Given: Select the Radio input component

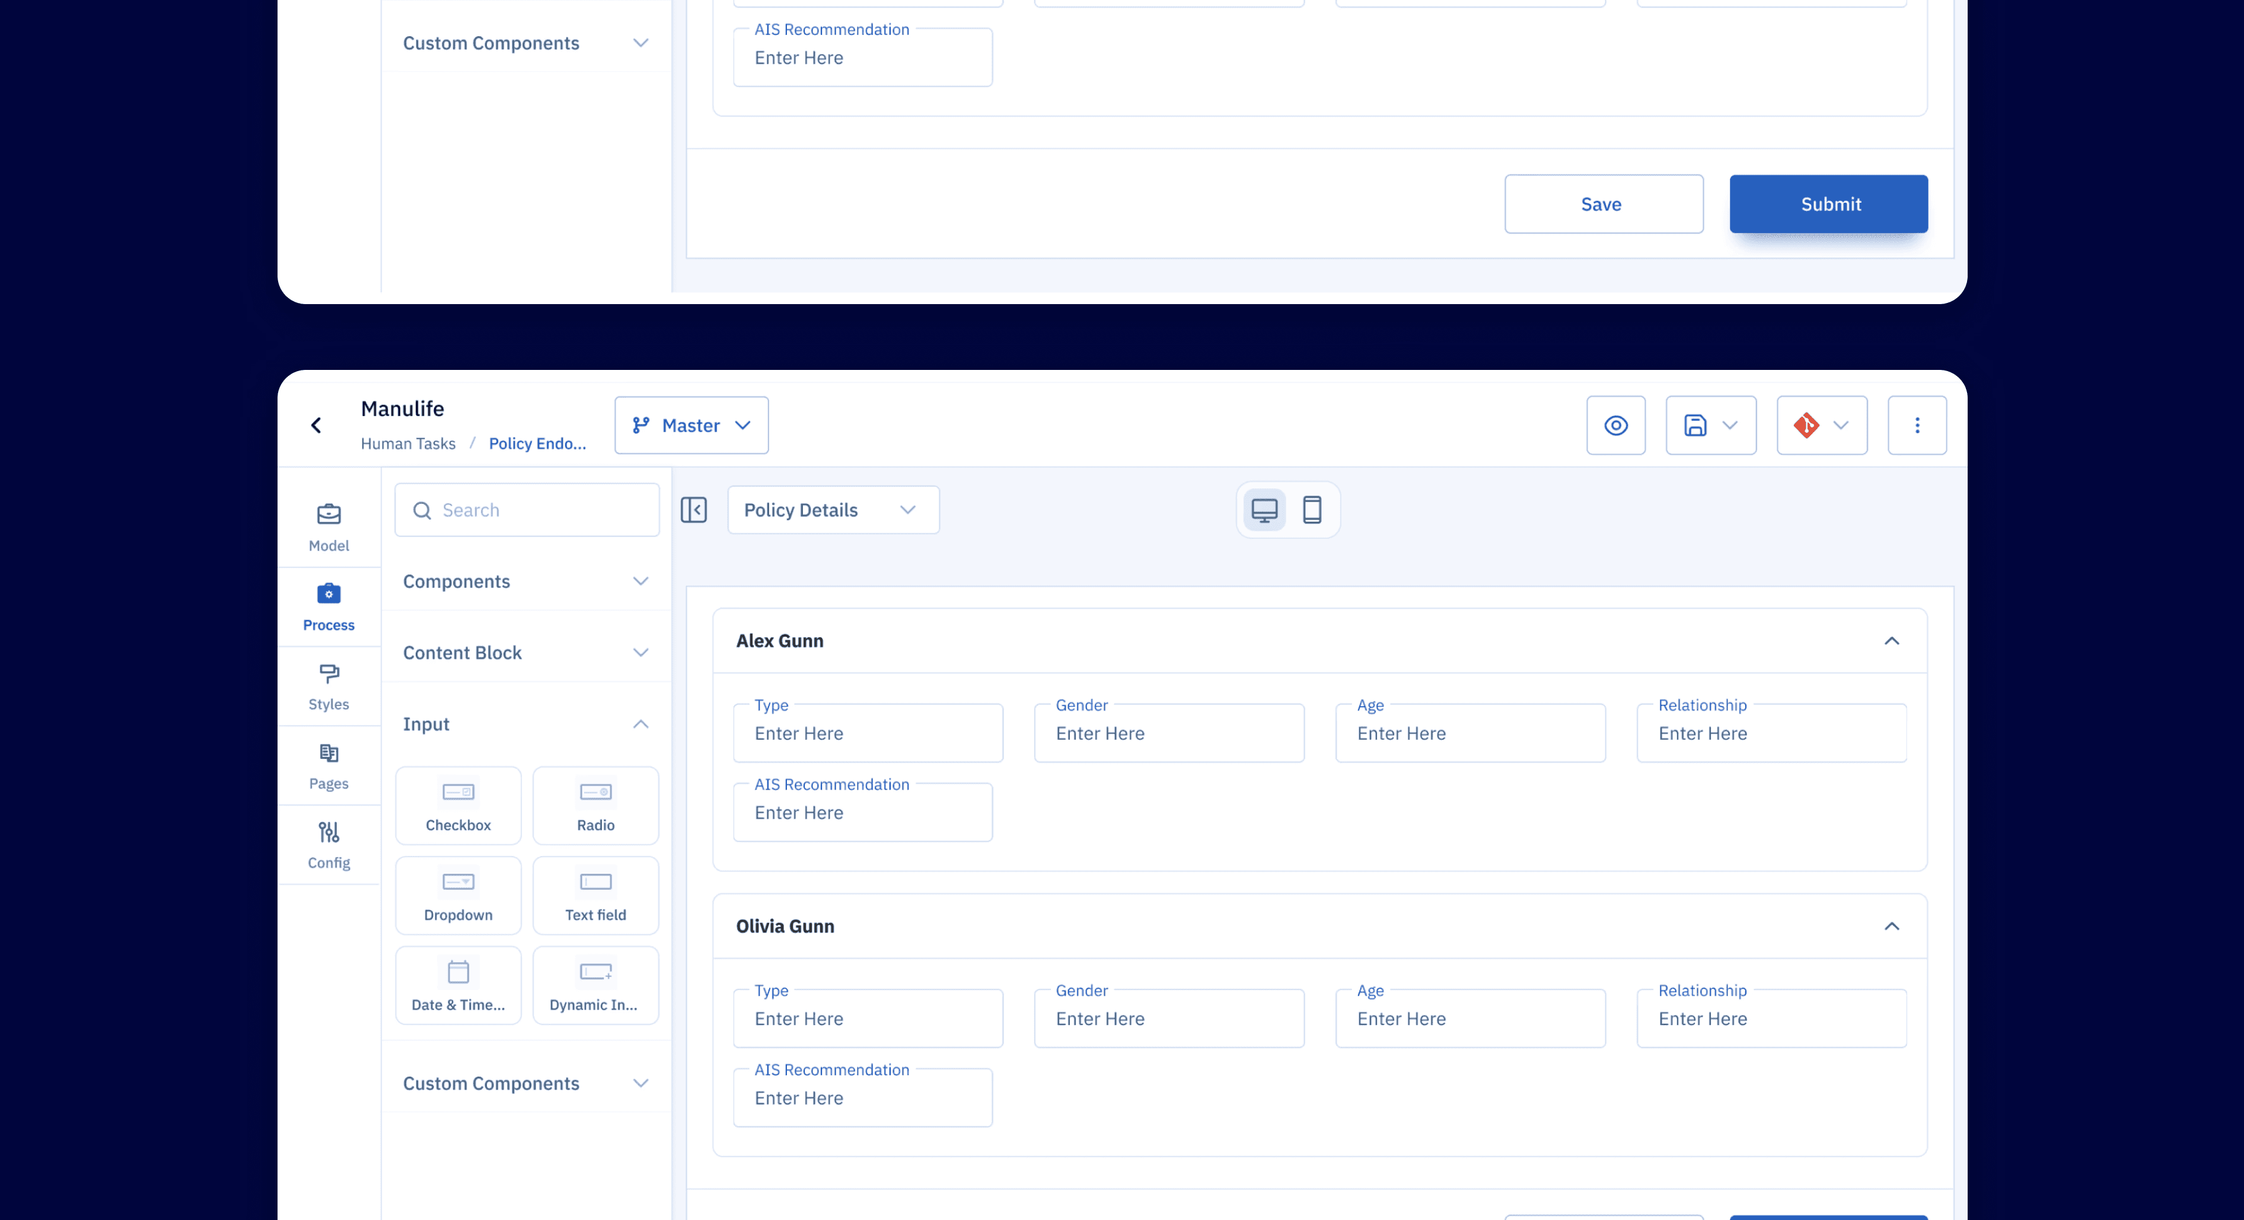Looking at the screenshot, I should pyautogui.click(x=595, y=806).
